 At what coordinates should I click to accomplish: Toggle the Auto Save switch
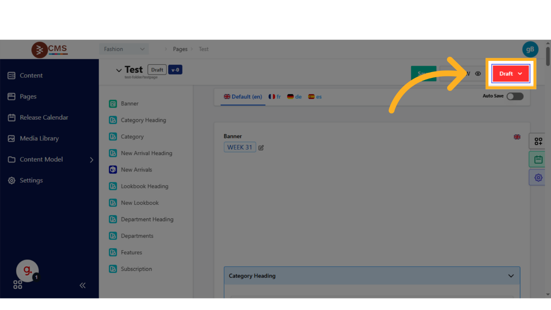click(x=514, y=96)
